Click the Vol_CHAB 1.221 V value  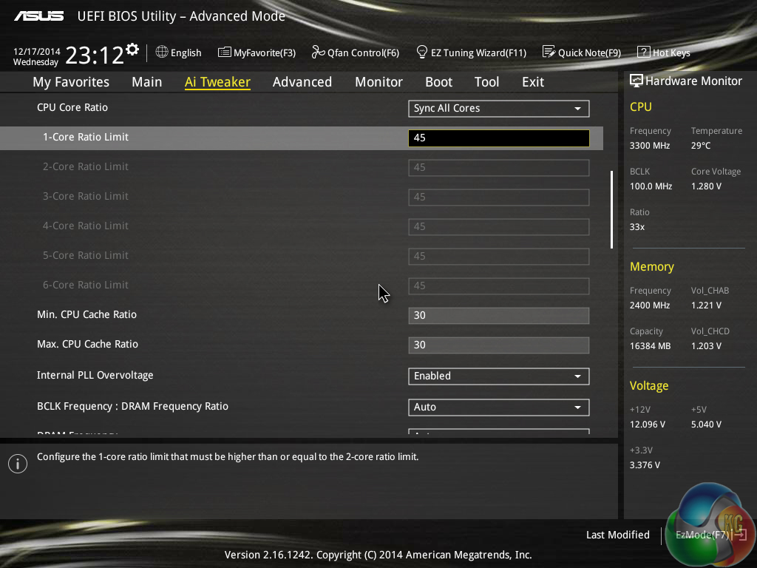[706, 305]
